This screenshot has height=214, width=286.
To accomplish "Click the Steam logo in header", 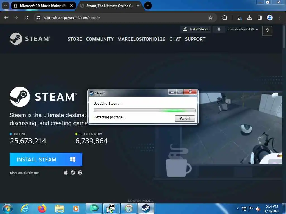I will 30,38.
